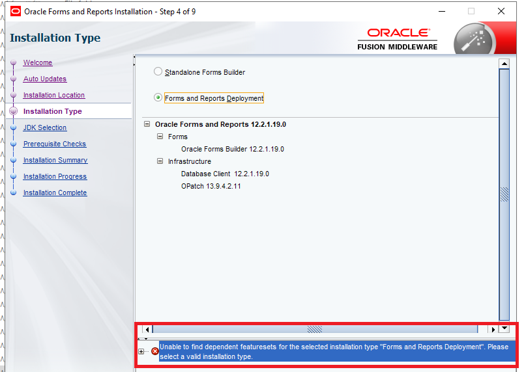Collapse Oracle Forms and Reports 12.2.1.19.0 node
524x372 pixels.
147,124
